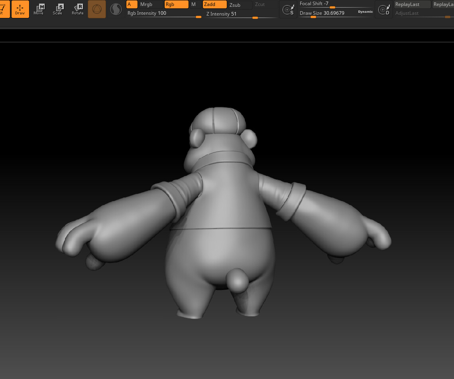Click the D brush icon beside ReplayLast
The image size is (454, 379).
pyautogui.click(x=384, y=10)
